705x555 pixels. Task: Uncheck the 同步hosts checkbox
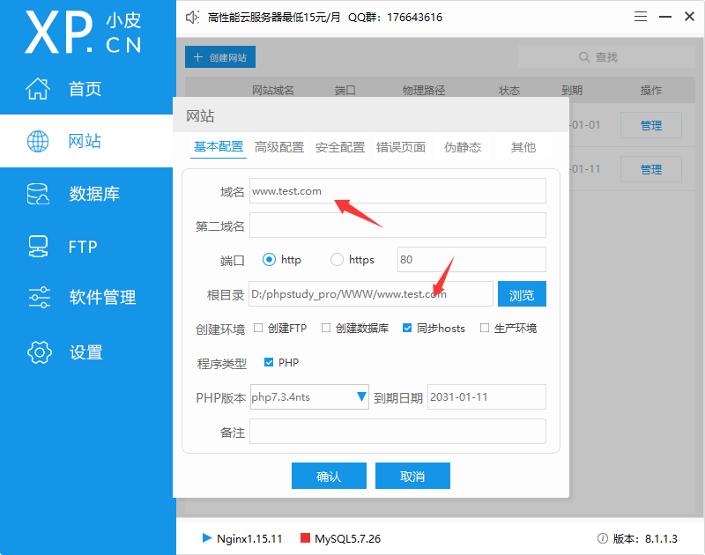(407, 329)
